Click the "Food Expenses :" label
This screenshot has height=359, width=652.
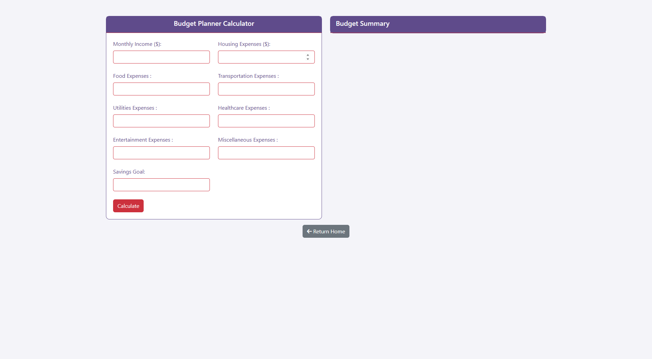[132, 76]
